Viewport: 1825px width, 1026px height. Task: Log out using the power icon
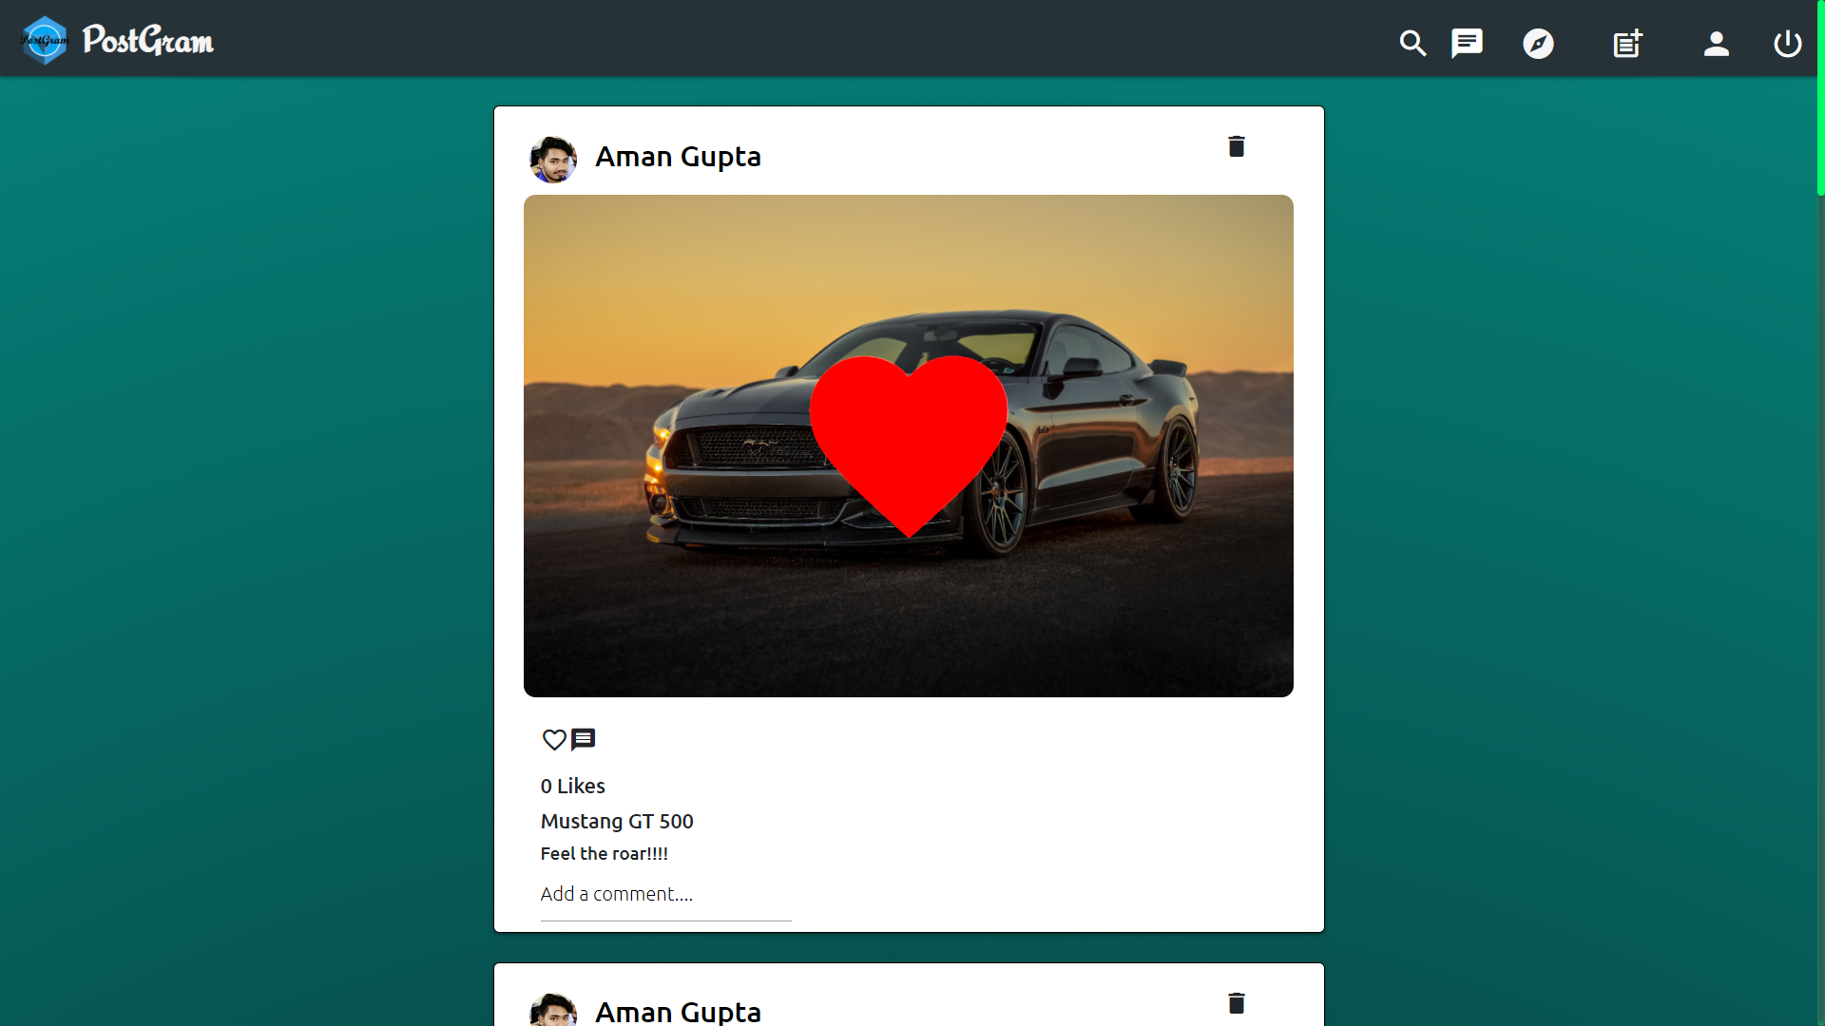click(1787, 44)
